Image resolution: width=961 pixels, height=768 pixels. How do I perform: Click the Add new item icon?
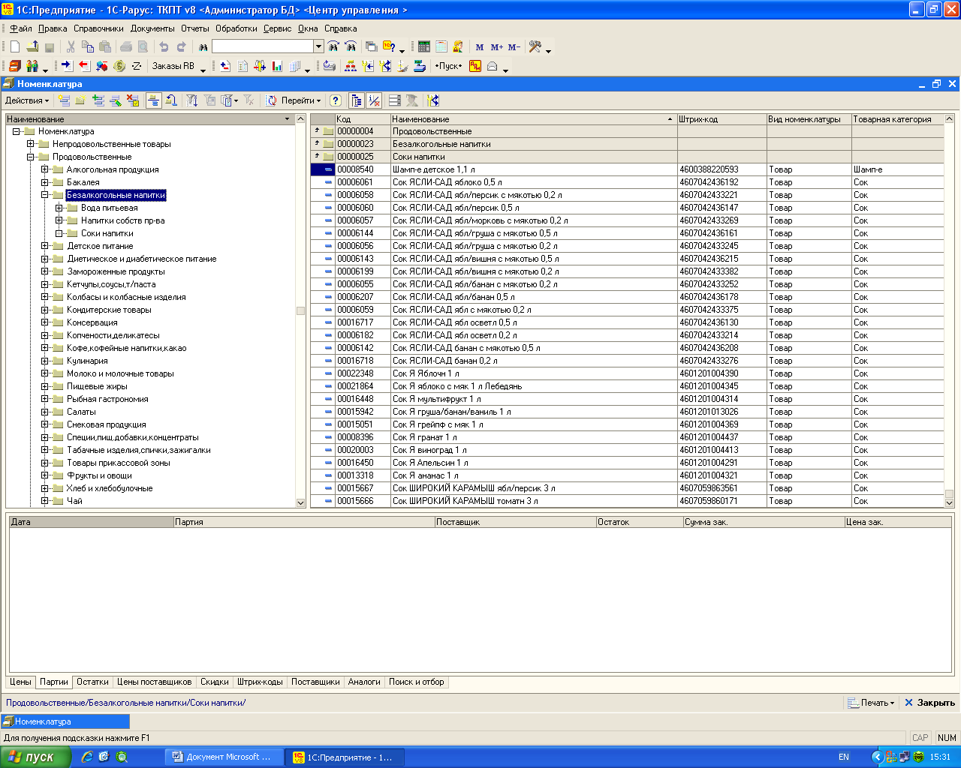pyautogui.click(x=64, y=100)
